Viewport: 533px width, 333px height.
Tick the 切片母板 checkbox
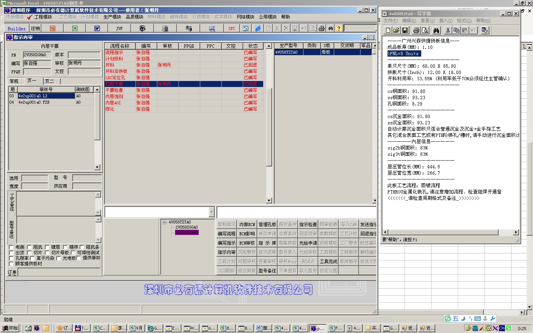(47, 253)
